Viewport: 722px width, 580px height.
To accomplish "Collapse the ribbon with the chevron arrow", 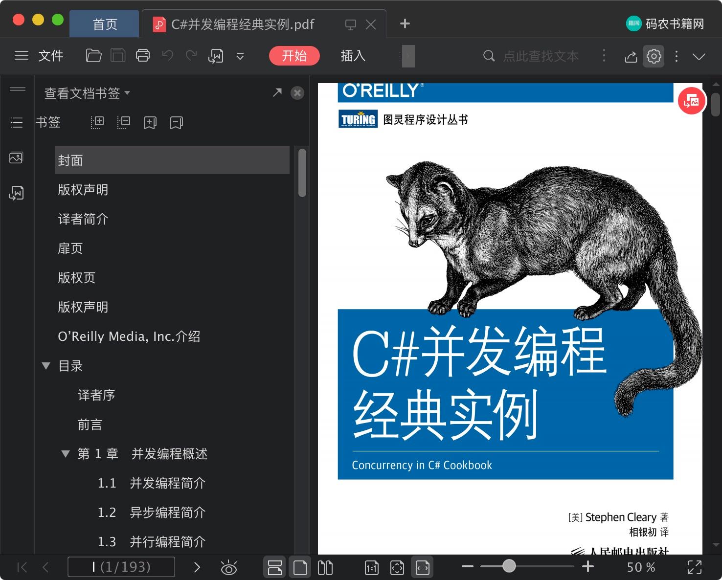I will tap(699, 56).
